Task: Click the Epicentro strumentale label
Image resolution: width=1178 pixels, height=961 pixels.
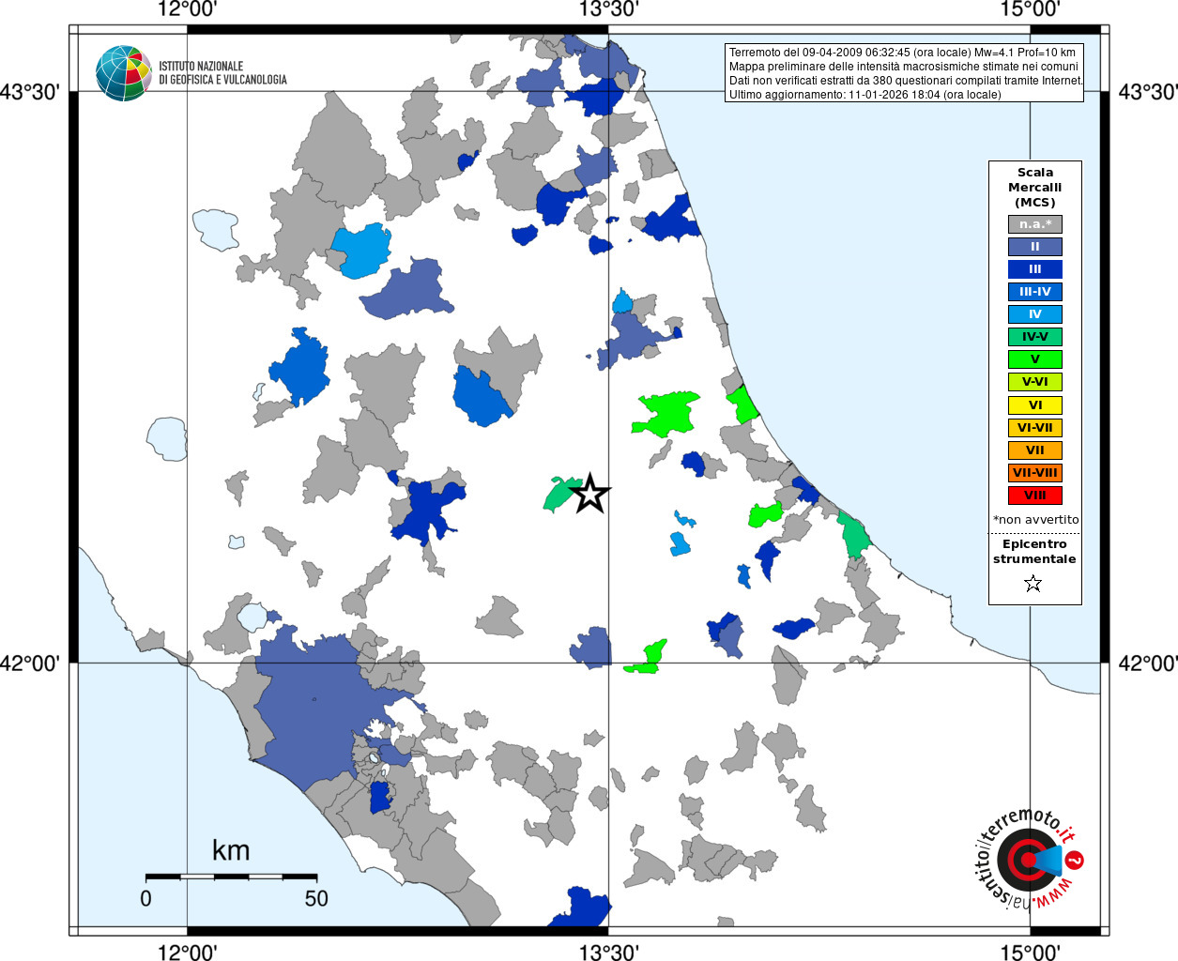Action: coord(1034,551)
